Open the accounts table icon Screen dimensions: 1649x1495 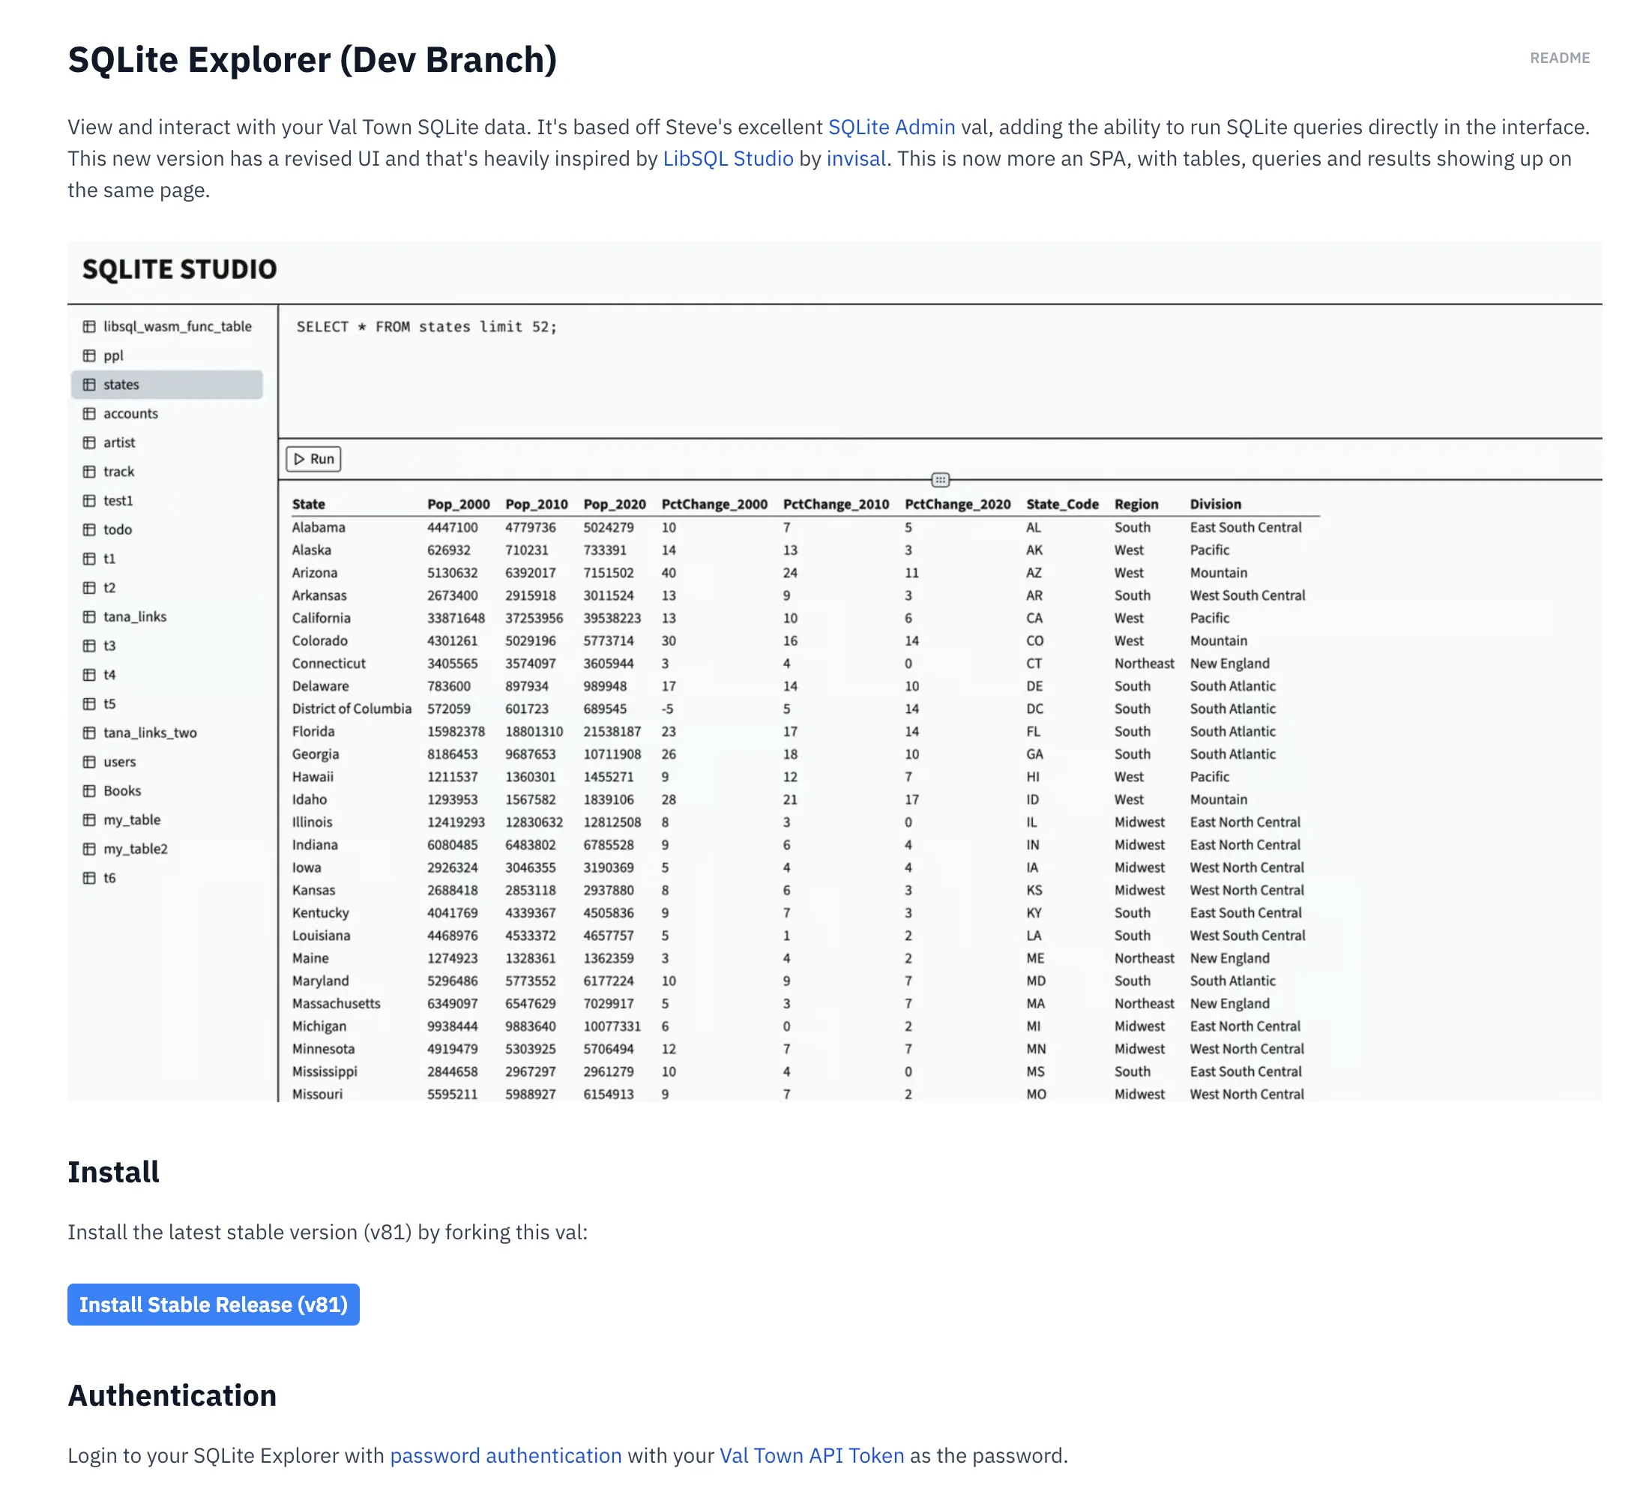click(90, 413)
